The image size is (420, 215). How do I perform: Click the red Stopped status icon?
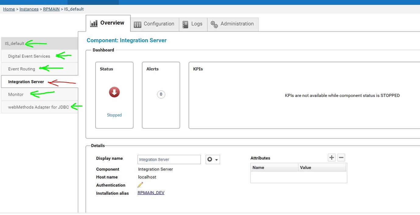click(114, 92)
